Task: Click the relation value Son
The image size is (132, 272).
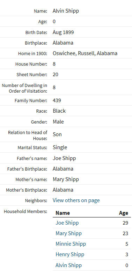Action: pyautogui.click(x=57, y=134)
